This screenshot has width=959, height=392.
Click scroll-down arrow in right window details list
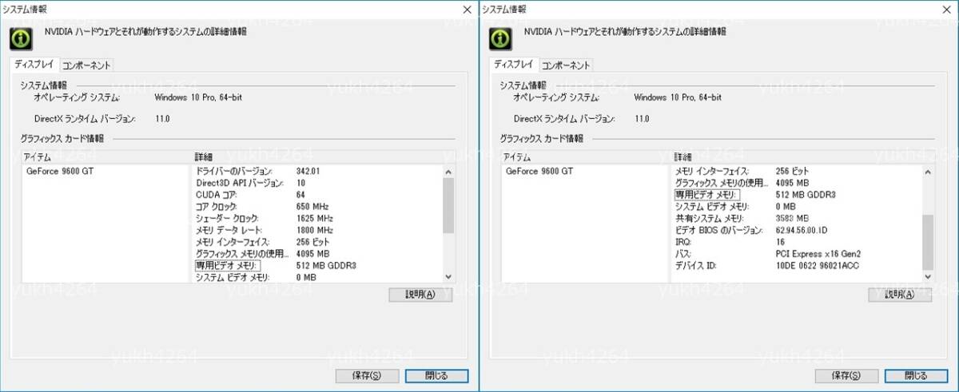tap(927, 275)
